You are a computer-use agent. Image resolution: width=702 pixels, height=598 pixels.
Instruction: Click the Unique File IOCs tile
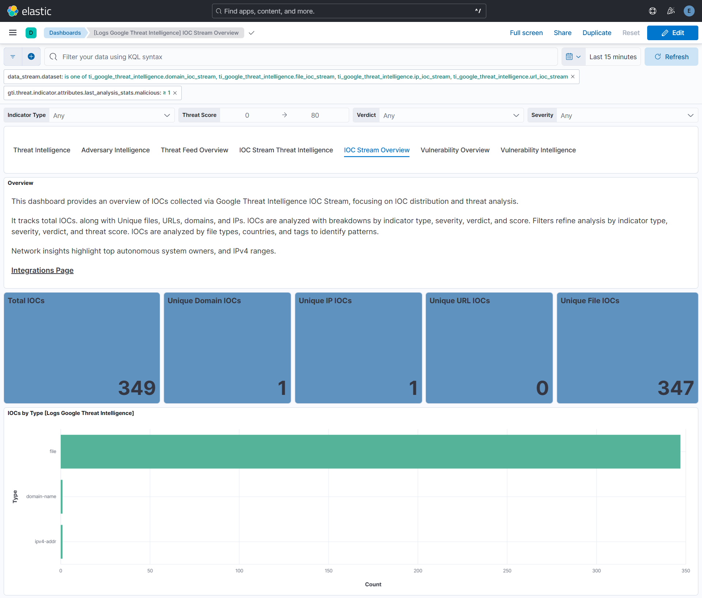pos(627,348)
